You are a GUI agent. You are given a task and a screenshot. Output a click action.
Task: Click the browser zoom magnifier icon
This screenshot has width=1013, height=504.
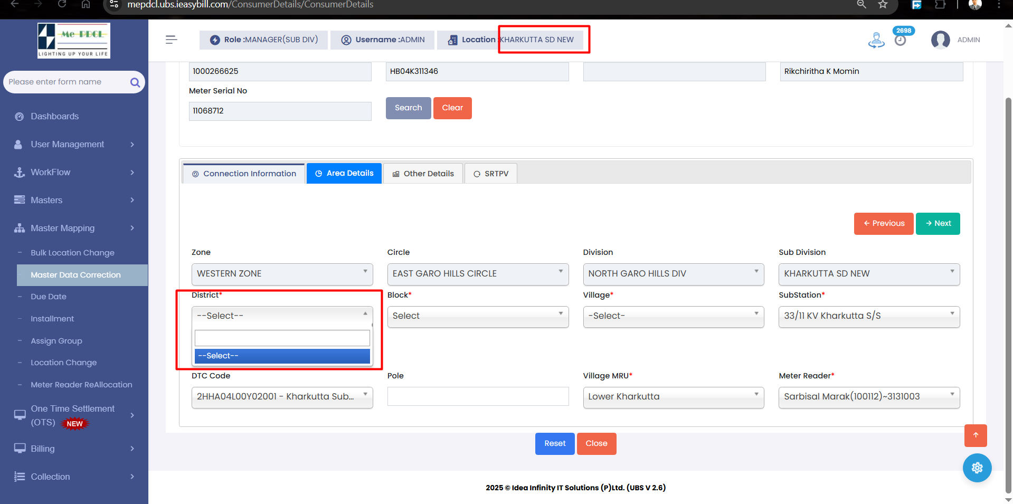[861, 5]
